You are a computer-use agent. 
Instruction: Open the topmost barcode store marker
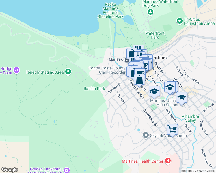(x=138, y=47)
